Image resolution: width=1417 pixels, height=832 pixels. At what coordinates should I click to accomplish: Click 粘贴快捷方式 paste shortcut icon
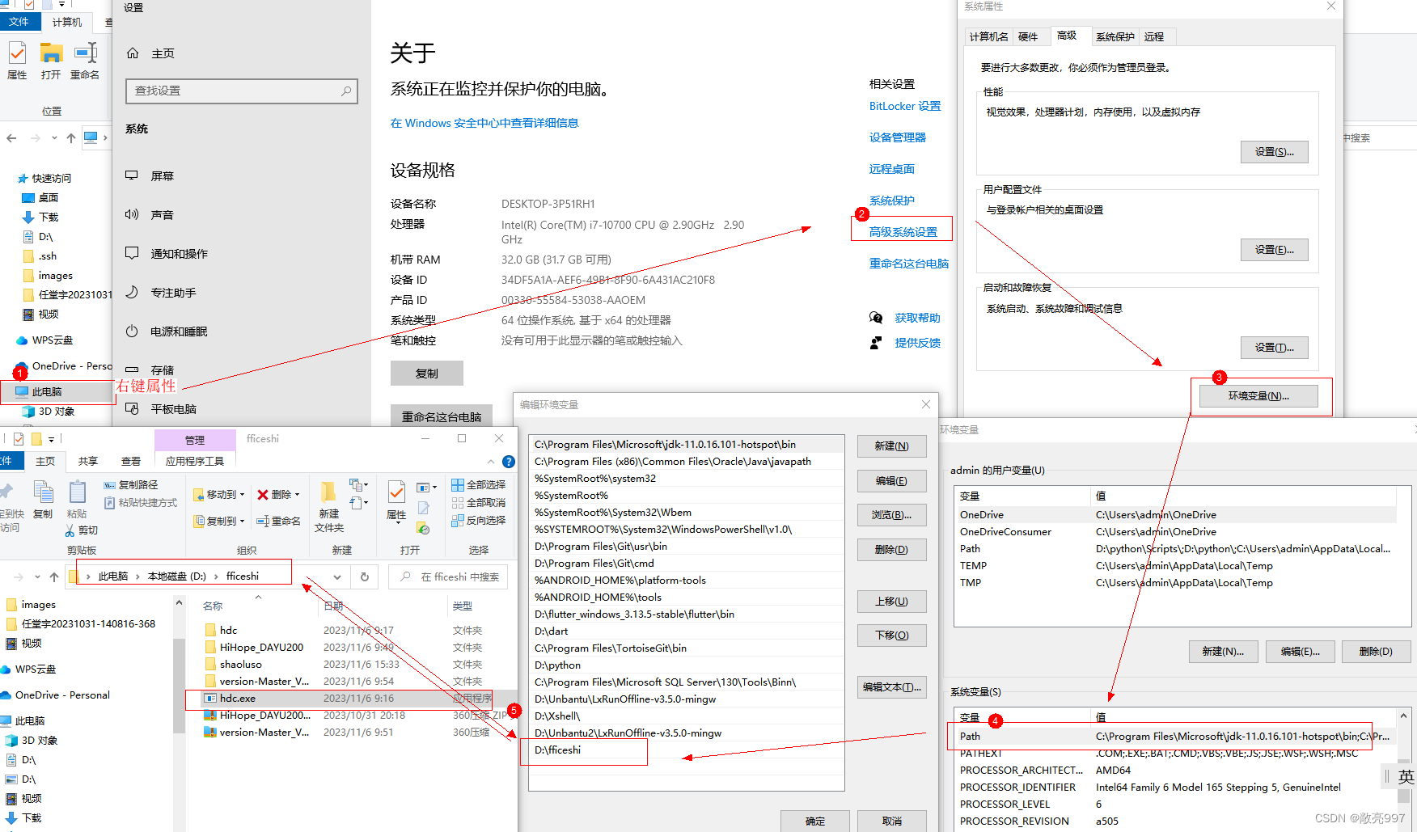tap(109, 503)
